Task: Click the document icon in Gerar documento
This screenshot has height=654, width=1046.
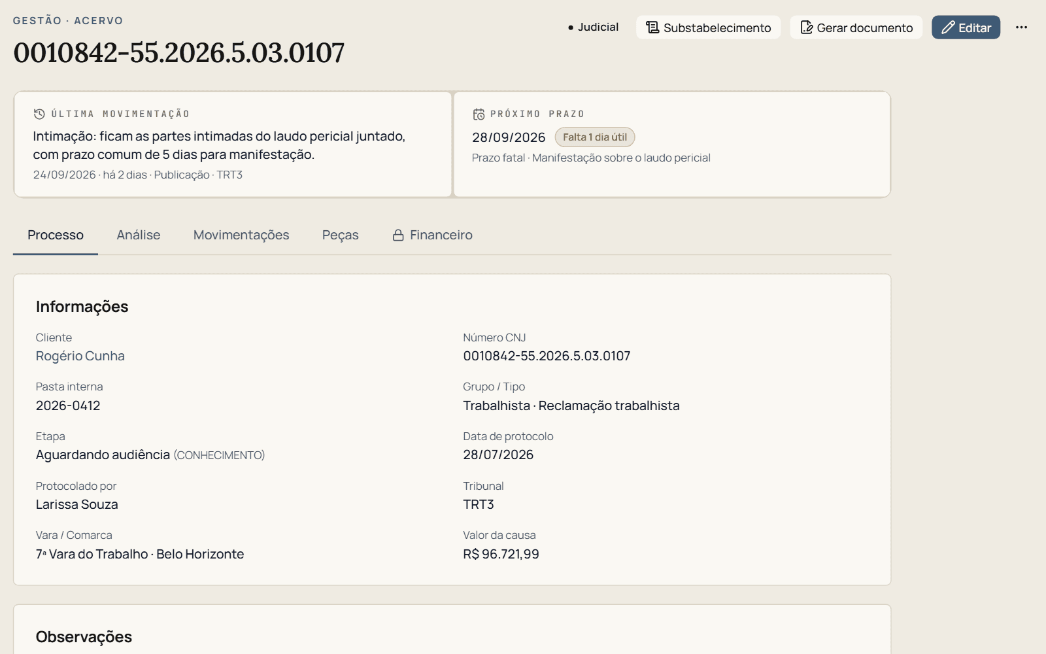Action: coord(807,27)
